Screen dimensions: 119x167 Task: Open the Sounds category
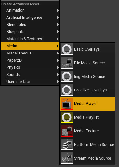click(30, 75)
